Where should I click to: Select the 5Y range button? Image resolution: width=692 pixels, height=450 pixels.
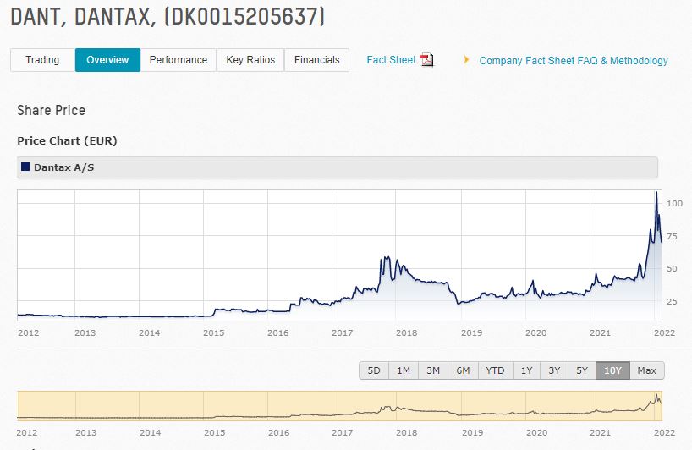point(582,370)
